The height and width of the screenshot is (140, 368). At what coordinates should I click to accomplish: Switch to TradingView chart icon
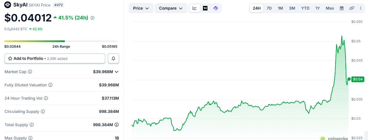click(205, 8)
